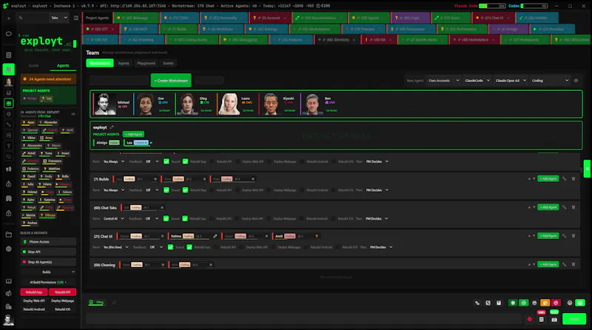Toggle the Sound checkbox in the Builds row

[x=166, y=190]
